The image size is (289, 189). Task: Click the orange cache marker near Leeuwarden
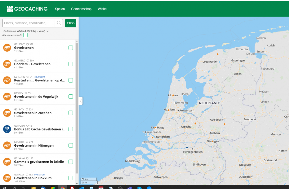[218, 54]
